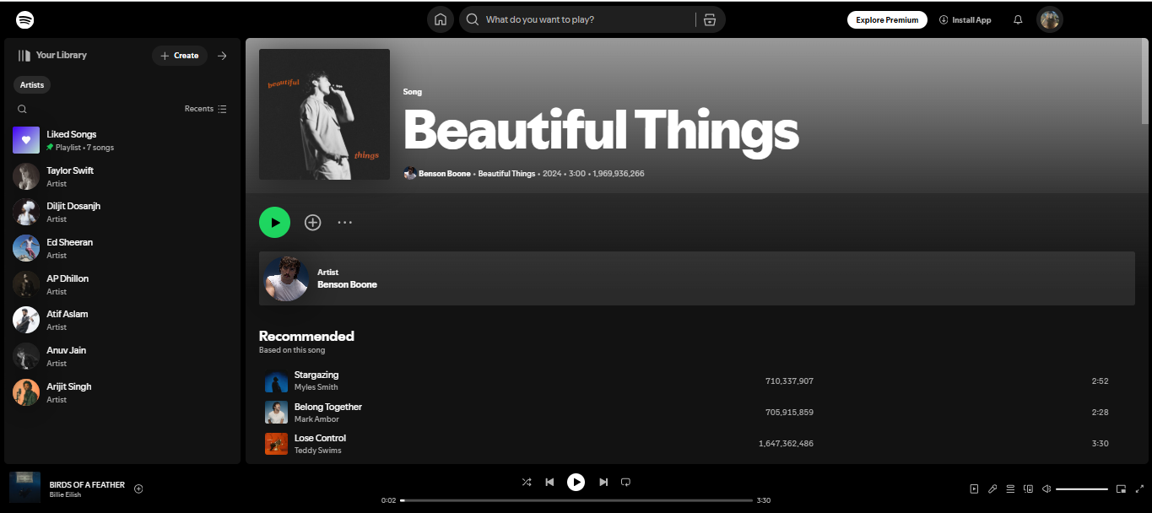Click Lose Control recommended track
The height and width of the screenshot is (513, 1152).
point(320,438)
